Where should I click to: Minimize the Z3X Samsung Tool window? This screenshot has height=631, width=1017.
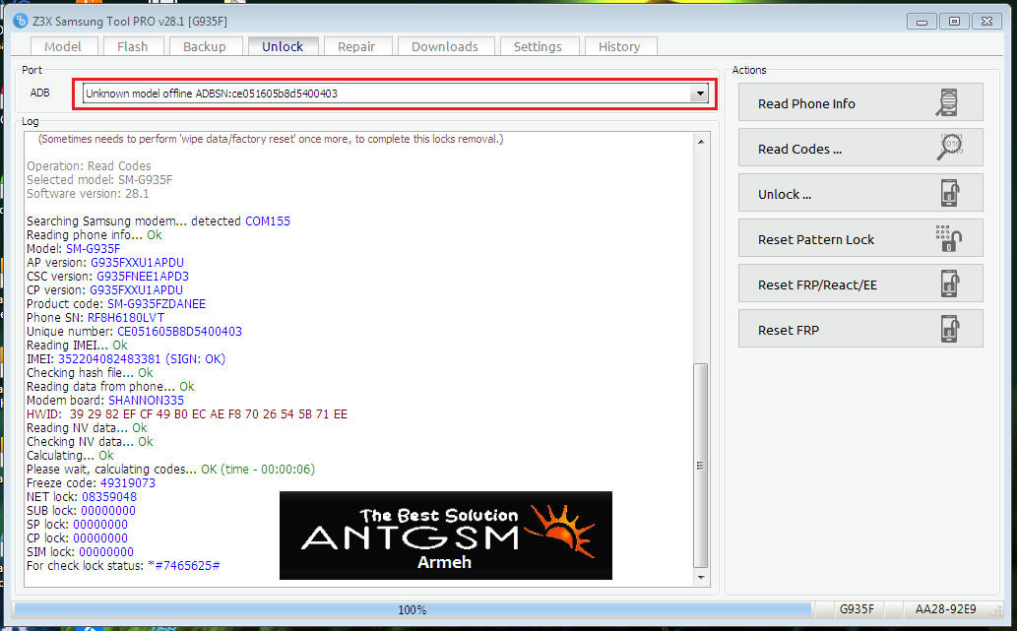922,22
